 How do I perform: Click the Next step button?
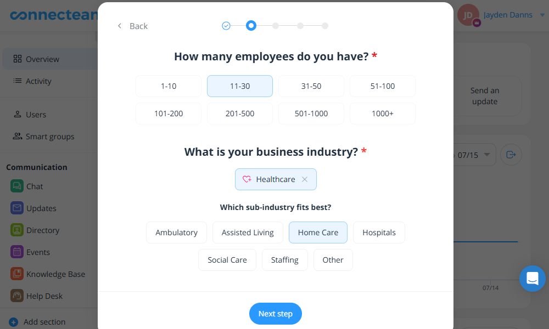point(276,314)
